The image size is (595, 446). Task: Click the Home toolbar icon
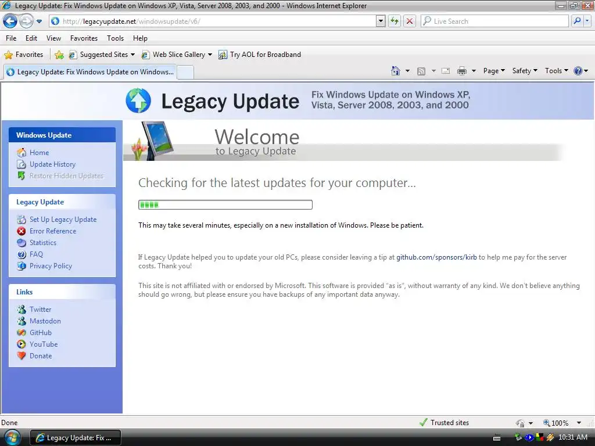396,71
